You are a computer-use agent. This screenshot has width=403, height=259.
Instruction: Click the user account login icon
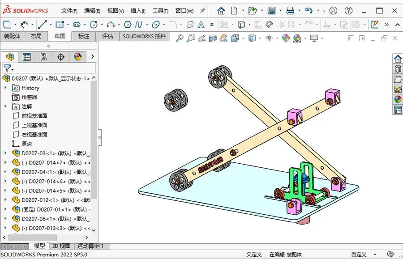pyautogui.click(x=333, y=11)
